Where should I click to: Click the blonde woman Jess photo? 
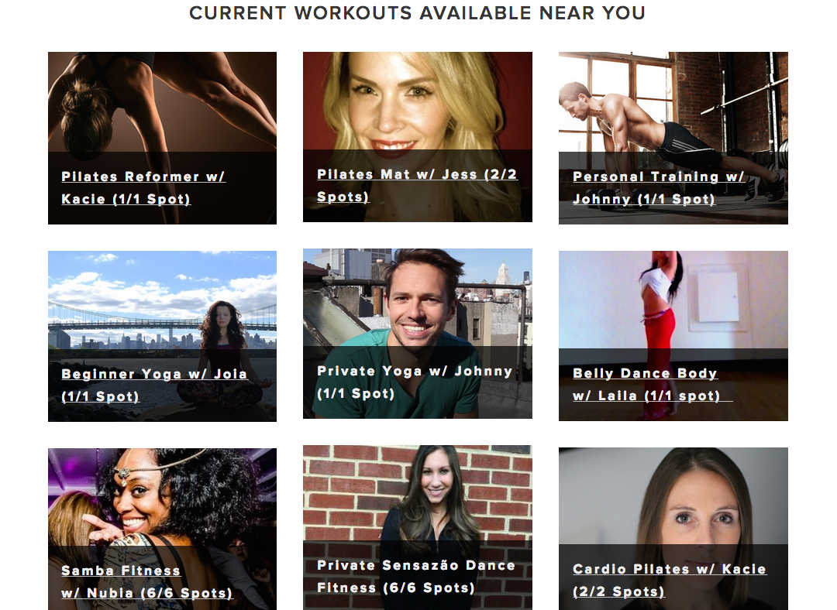click(418, 101)
